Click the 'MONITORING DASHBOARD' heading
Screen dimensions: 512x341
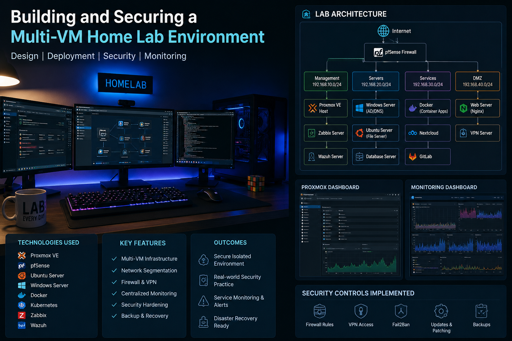pyautogui.click(x=444, y=187)
